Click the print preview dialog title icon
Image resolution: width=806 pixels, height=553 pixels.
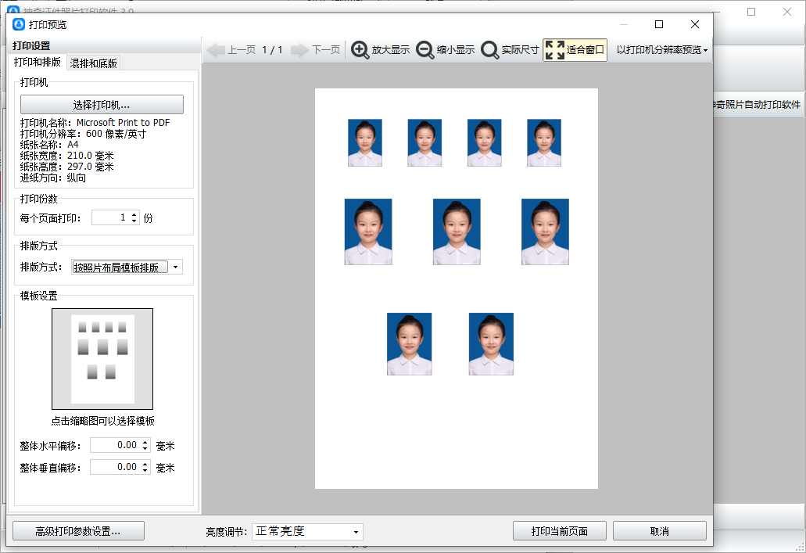point(19,24)
